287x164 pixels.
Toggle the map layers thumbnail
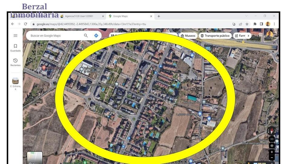(35, 158)
